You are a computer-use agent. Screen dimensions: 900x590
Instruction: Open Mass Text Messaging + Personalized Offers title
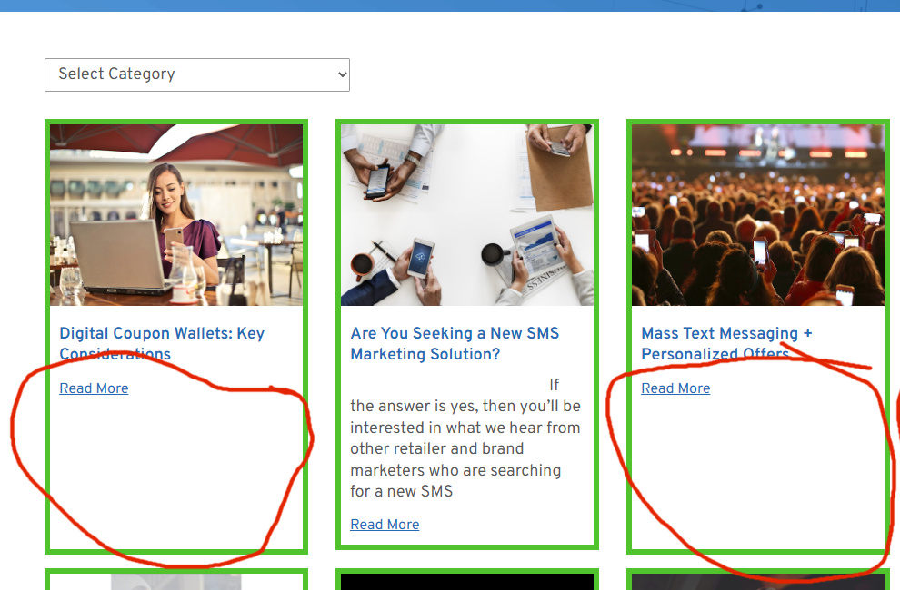pos(726,343)
